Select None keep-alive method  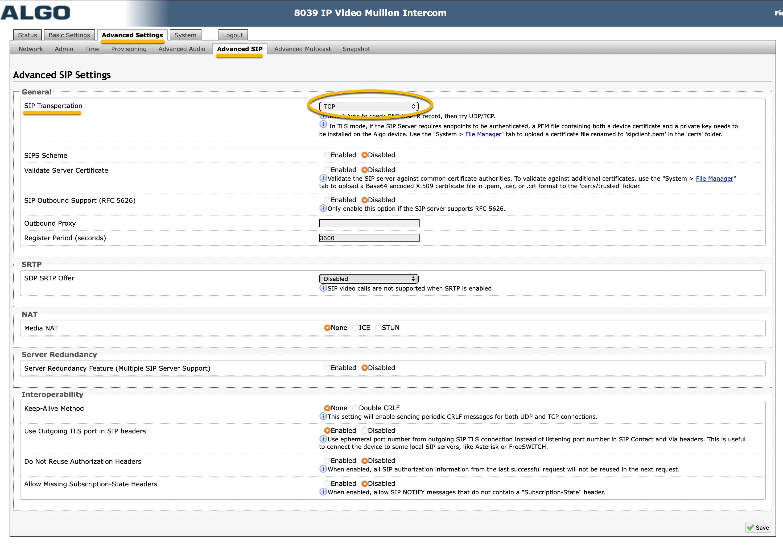click(x=327, y=408)
